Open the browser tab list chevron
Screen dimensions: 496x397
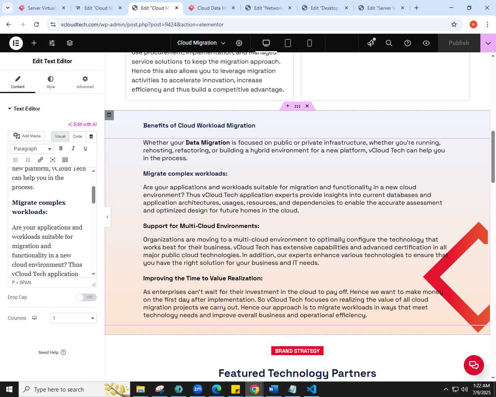click(x=7, y=8)
